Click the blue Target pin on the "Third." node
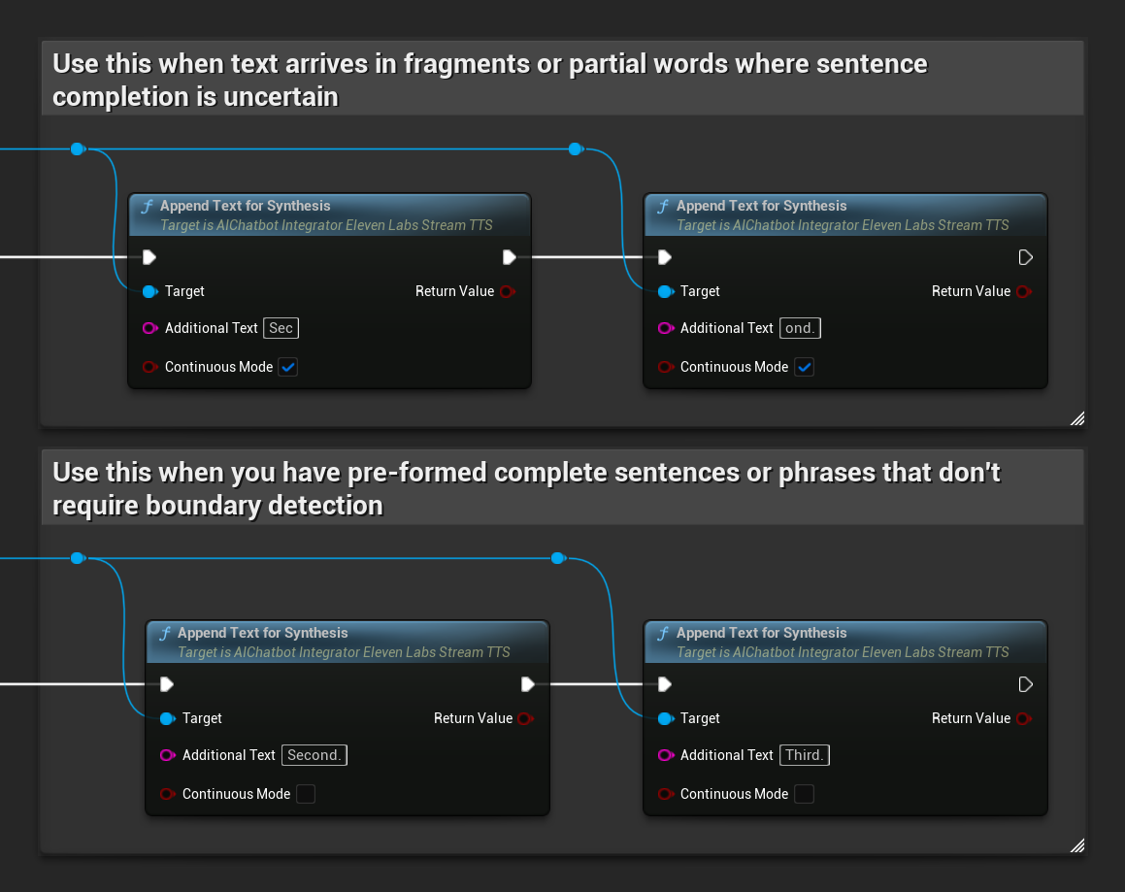Viewport: 1125px width, 892px height. click(667, 718)
